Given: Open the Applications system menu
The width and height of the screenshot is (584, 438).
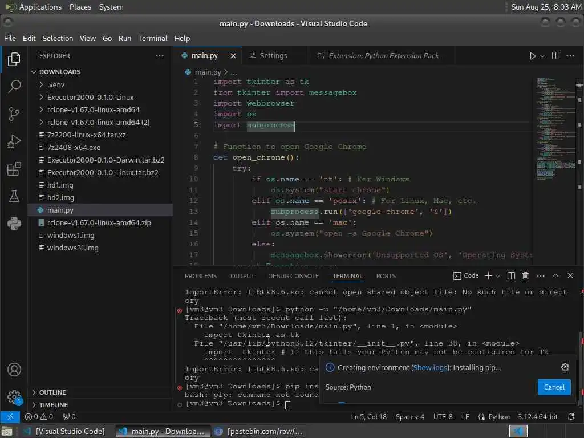Looking at the screenshot, I should pos(40,7).
